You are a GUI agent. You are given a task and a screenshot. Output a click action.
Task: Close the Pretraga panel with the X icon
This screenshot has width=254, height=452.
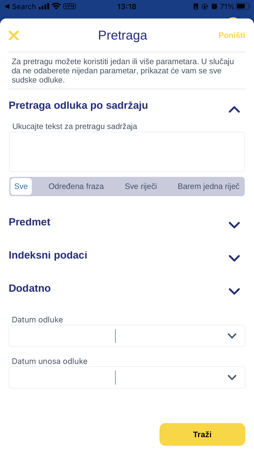pos(13,35)
